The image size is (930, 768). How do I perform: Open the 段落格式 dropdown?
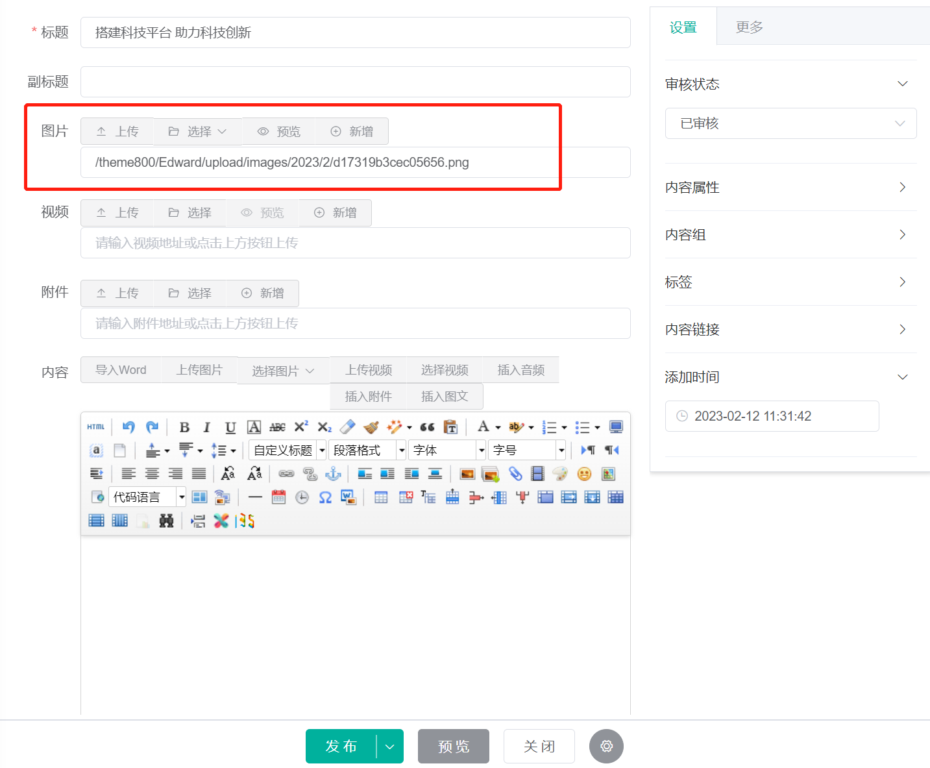tap(368, 450)
